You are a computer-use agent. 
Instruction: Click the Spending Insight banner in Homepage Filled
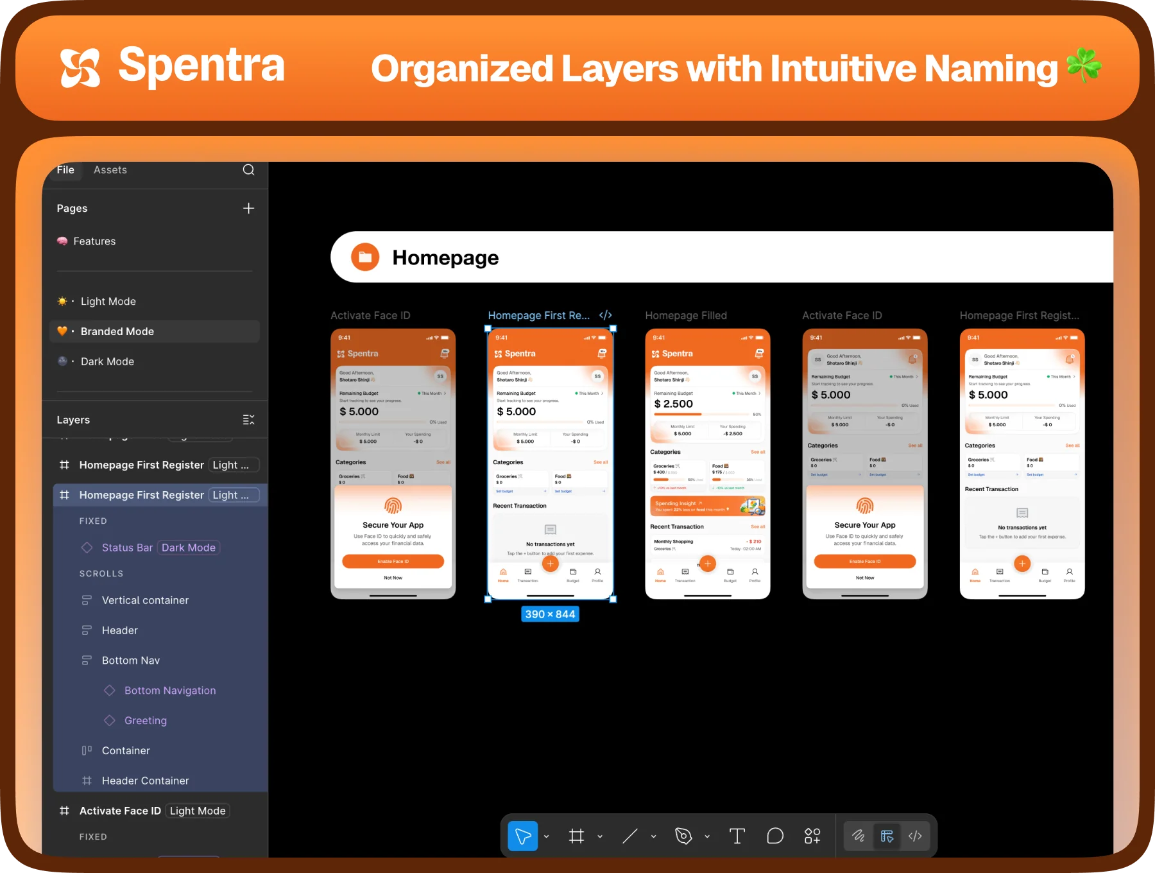coord(708,506)
